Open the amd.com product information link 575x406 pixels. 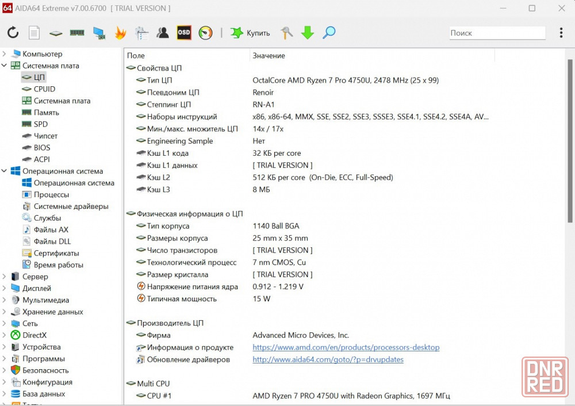tap(346, 347)
